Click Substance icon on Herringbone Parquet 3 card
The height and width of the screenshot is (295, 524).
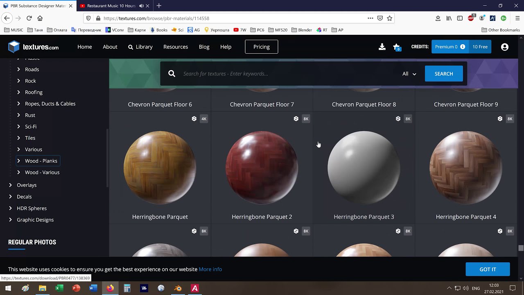pyautogui.click(x=398, y=119)
